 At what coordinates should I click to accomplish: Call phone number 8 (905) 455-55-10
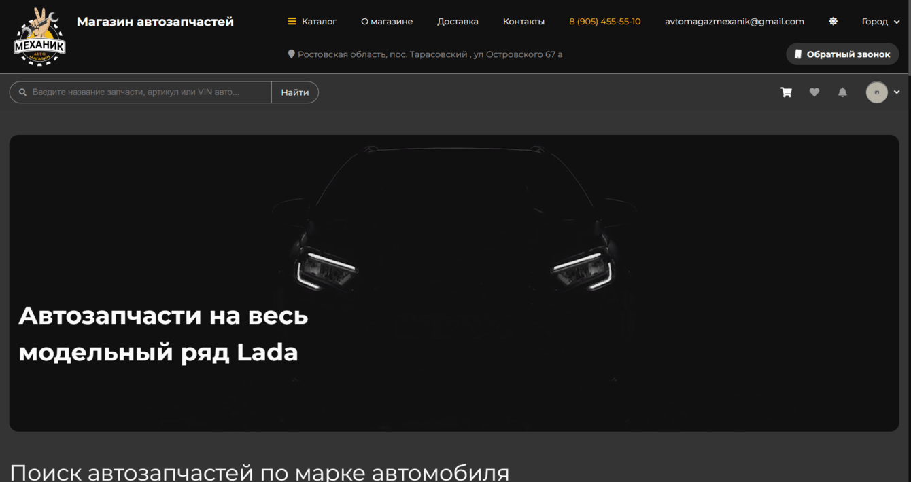click(604, 22)
